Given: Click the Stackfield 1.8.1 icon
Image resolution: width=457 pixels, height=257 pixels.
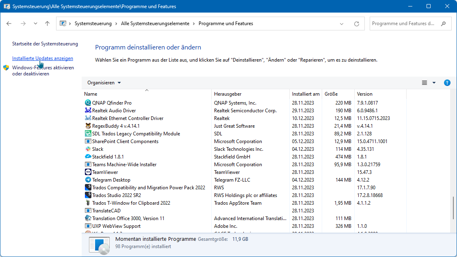Looking at the screenshot, I should (x=88, y=157).
